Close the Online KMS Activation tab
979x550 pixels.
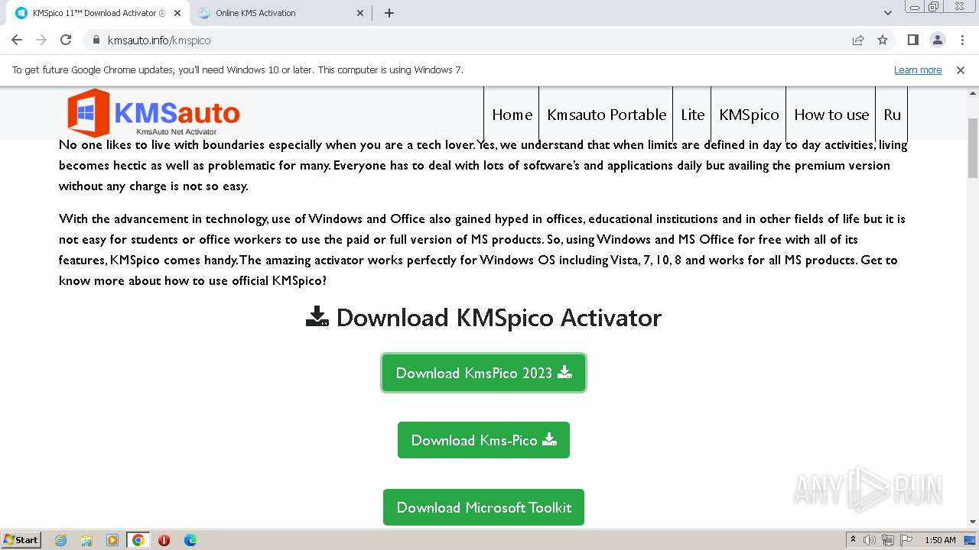click(361, 13)
